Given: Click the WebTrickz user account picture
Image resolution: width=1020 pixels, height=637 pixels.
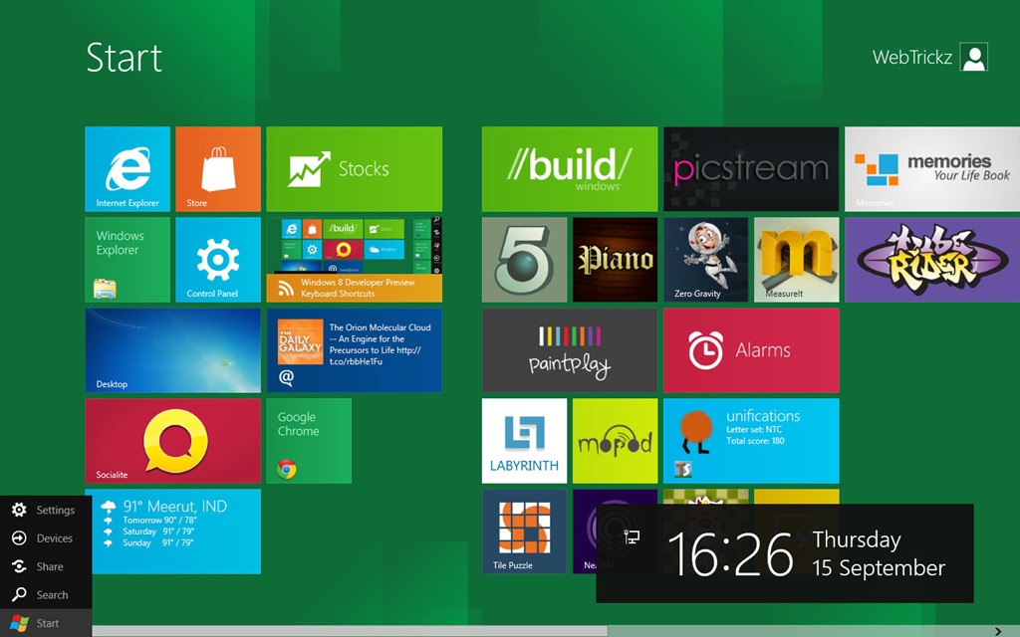Looking at the screenshot, I should [974, 57].
